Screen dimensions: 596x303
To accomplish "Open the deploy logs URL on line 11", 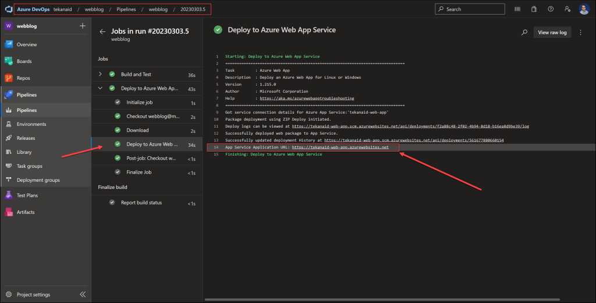I will [x=410, y=126].
